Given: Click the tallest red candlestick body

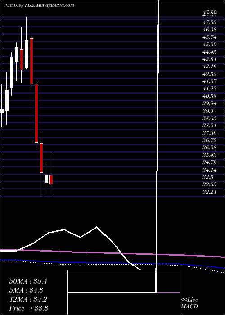Looking at the screenshot, I should tap(36, 113).
